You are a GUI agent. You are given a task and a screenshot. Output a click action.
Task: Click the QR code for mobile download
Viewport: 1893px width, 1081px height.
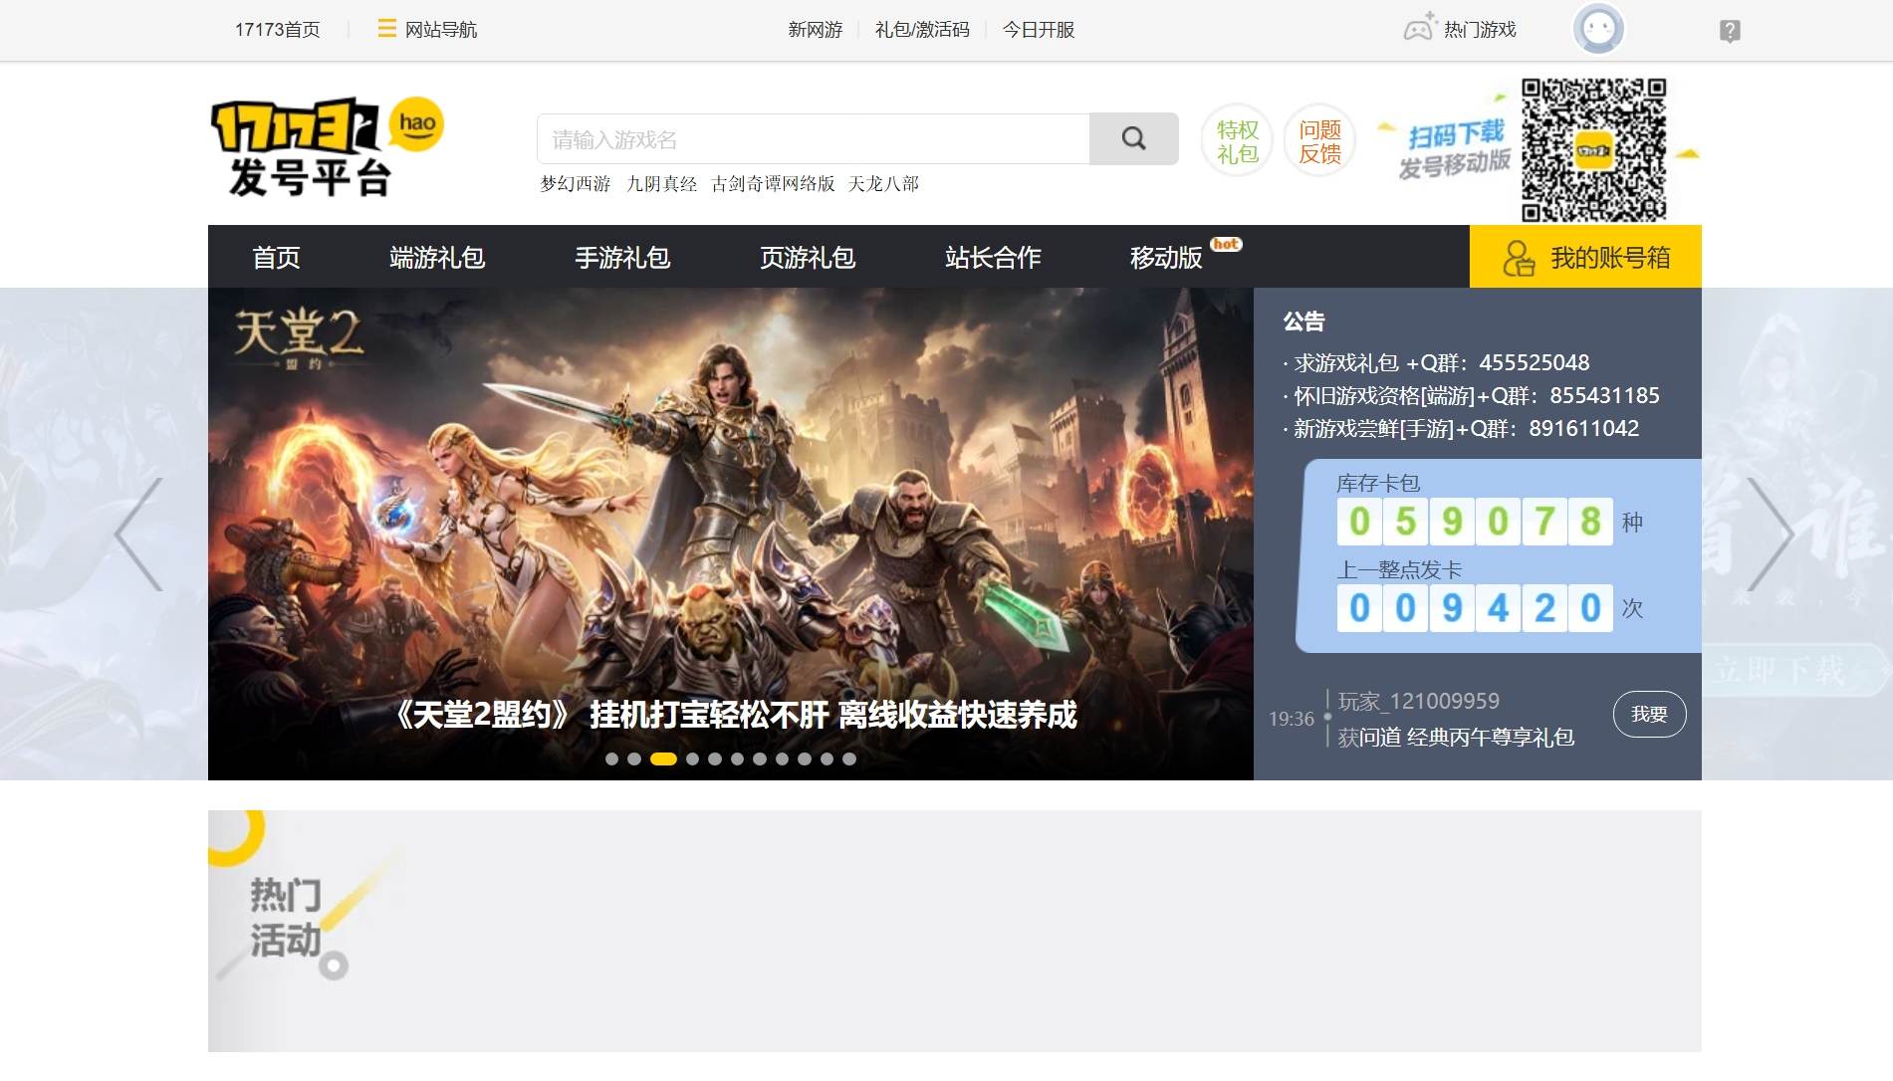click(1593, 149)
